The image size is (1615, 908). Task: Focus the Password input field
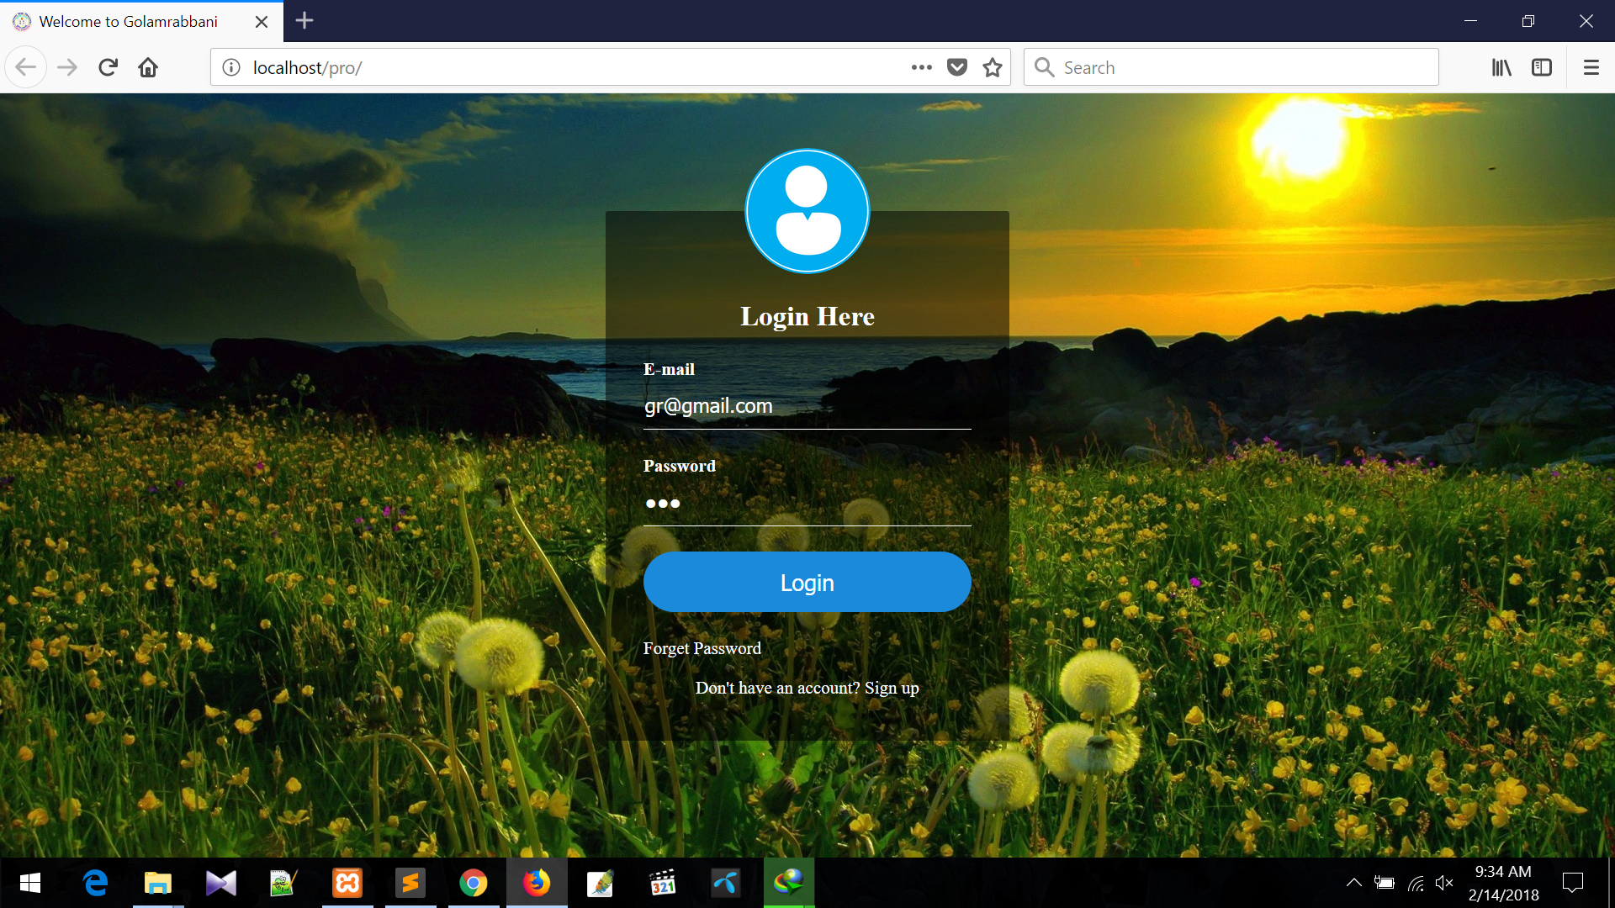[807, 504]
